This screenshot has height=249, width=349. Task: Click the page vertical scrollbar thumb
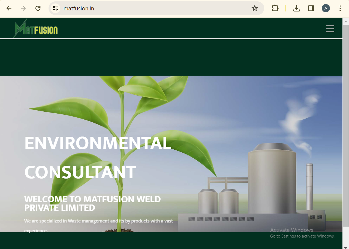click(x=346, y=126)
